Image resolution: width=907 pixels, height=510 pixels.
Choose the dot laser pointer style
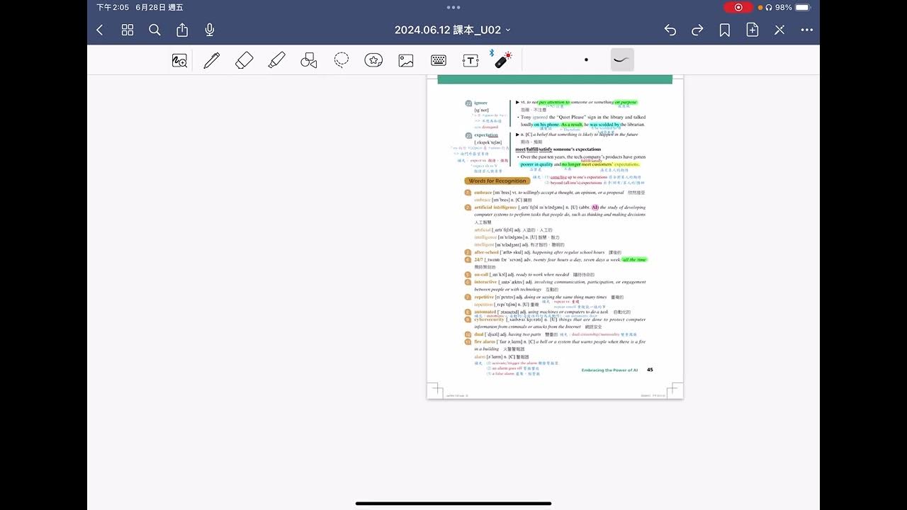[x=586, y=60]
